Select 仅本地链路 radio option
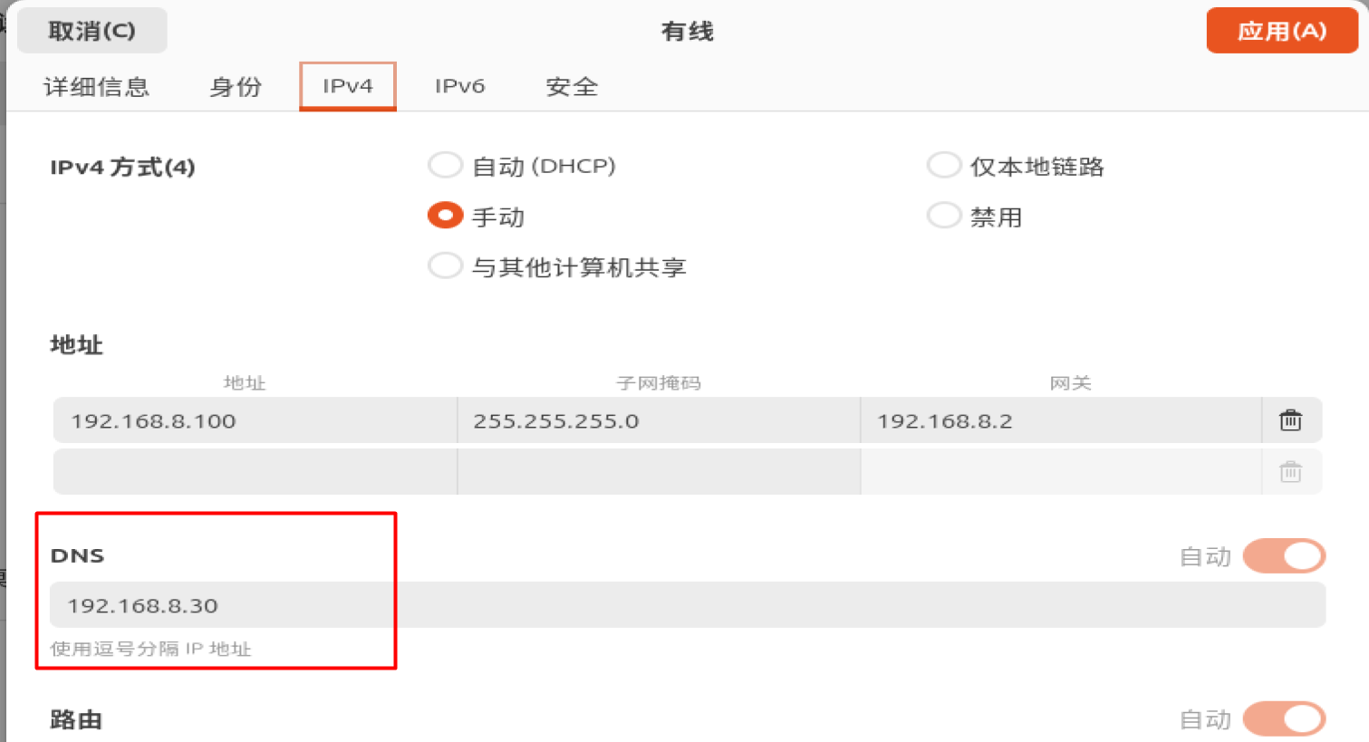1369x742 pixels. point(943,166)
